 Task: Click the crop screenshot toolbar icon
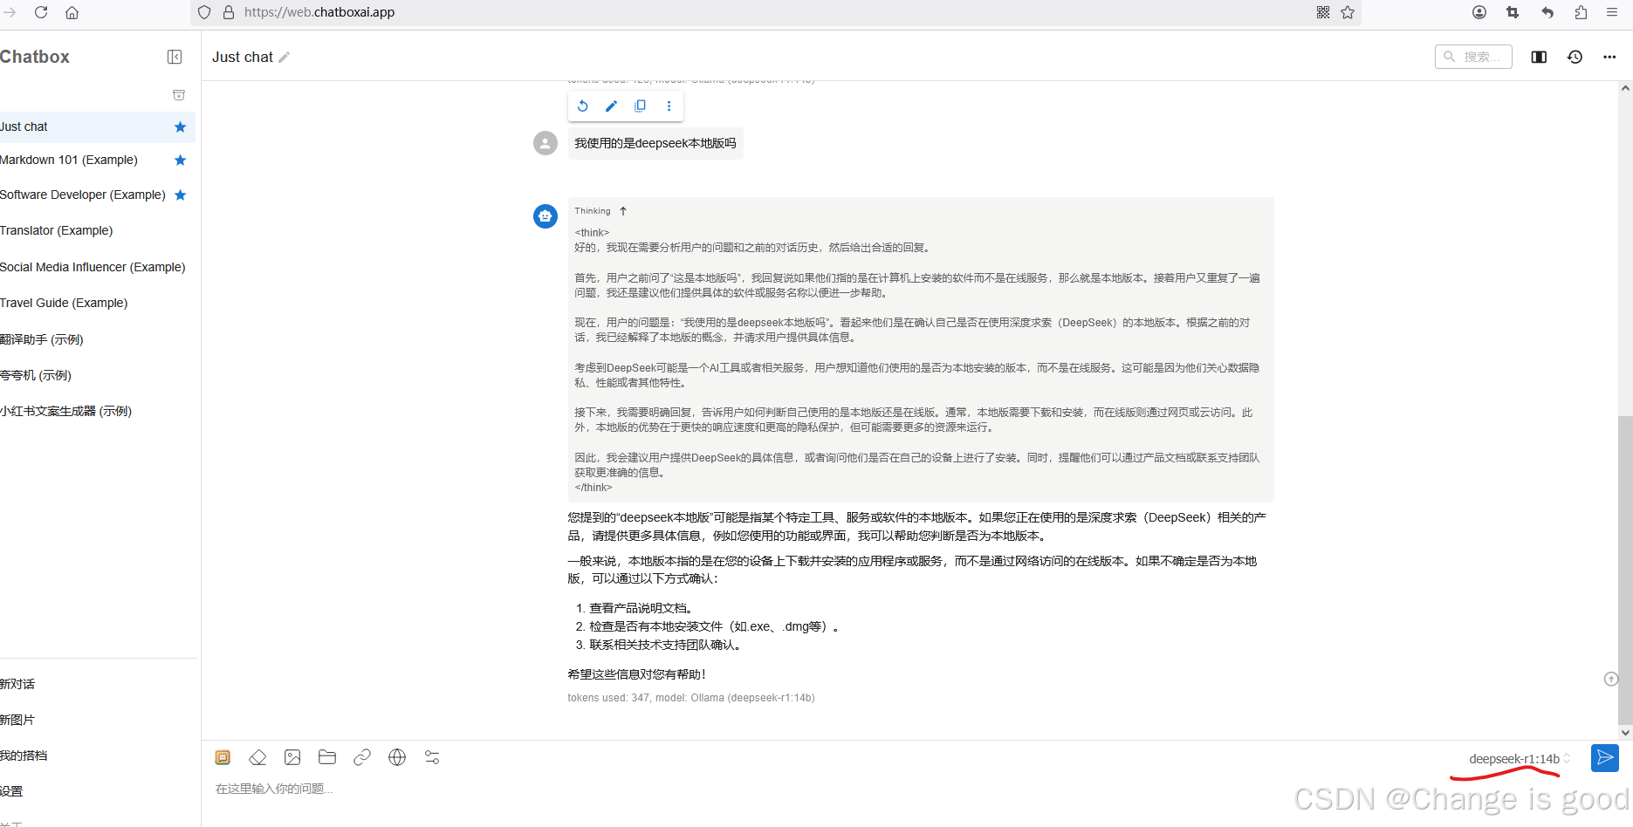(x=1513, y=12)
